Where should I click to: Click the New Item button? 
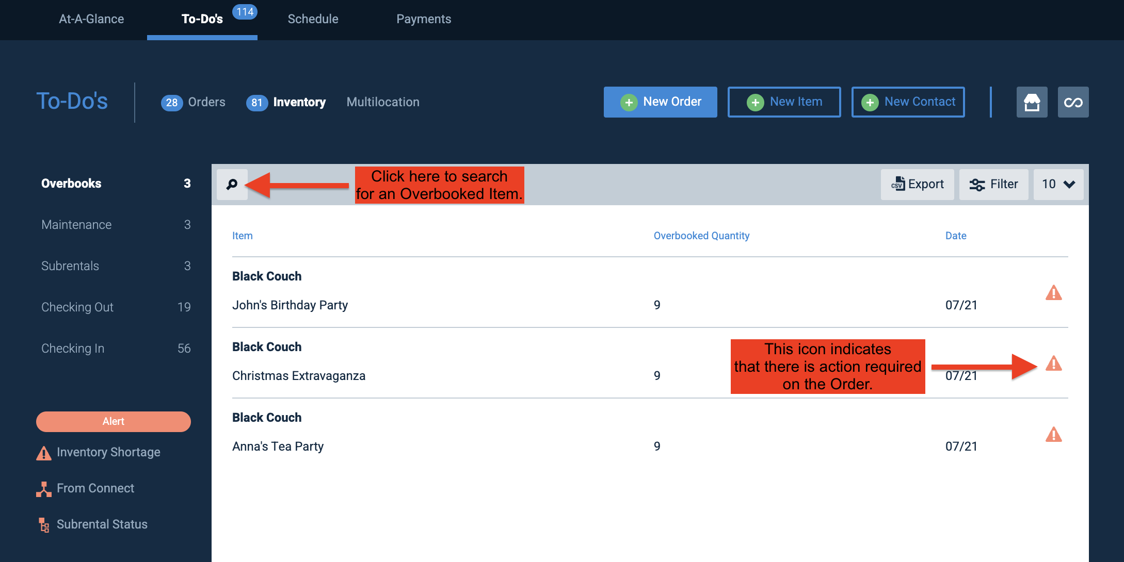[x=784, y=102]
